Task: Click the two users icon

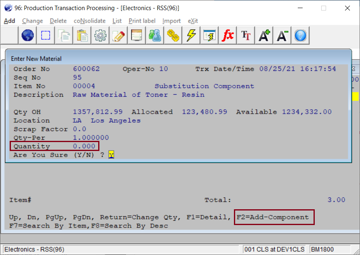Action: [155, 35]
